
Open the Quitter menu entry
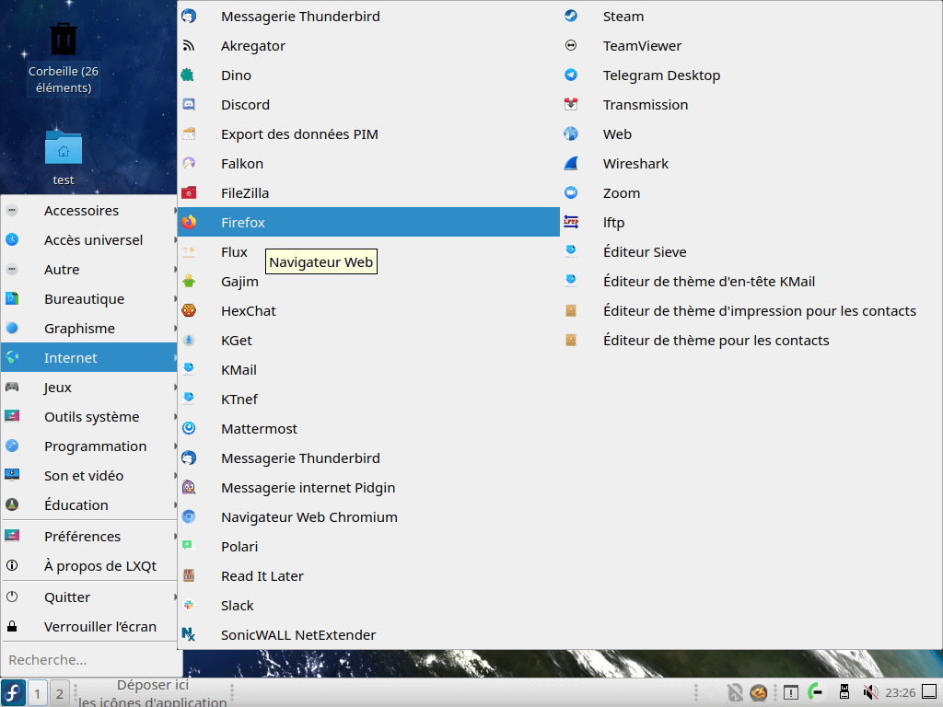click(x=89, y=597)
